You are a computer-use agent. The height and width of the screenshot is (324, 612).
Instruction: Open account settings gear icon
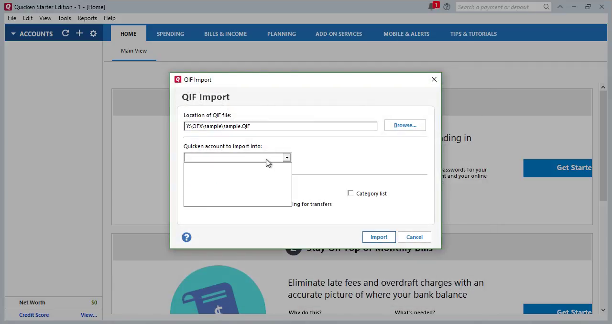coord(93,33)
